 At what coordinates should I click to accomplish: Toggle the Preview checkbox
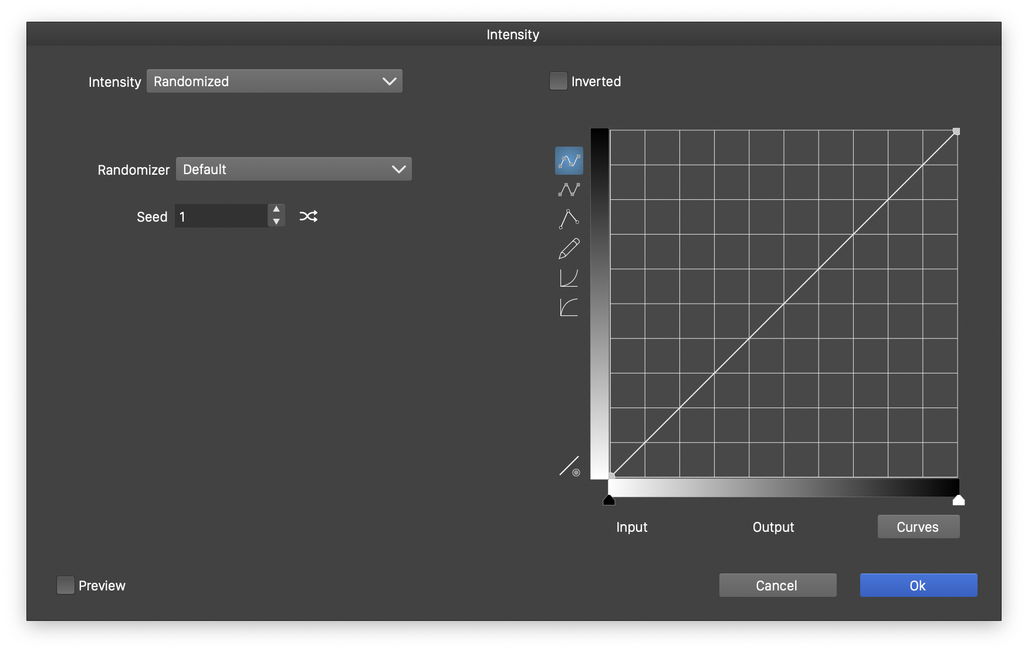click(66, 585)
